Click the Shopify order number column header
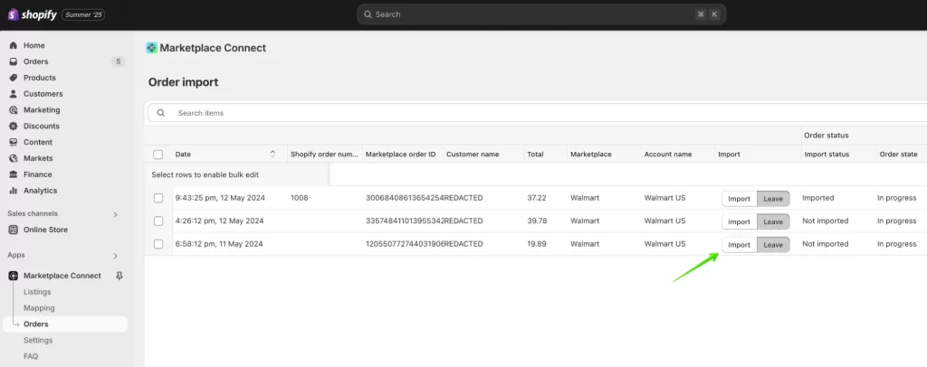Image resolution: width=927 pixels, height=367 pixels. (324, 154)
